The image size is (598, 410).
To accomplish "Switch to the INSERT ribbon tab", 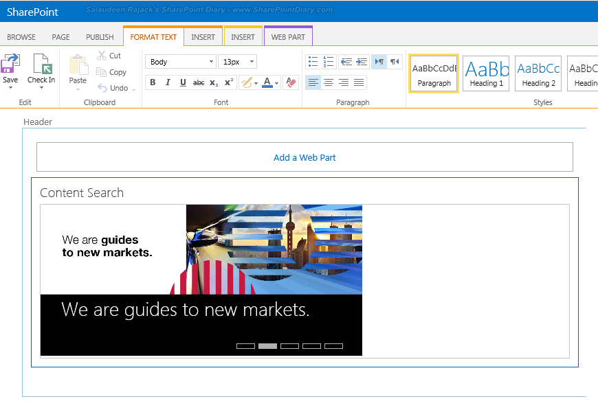I will pos(203,37).
